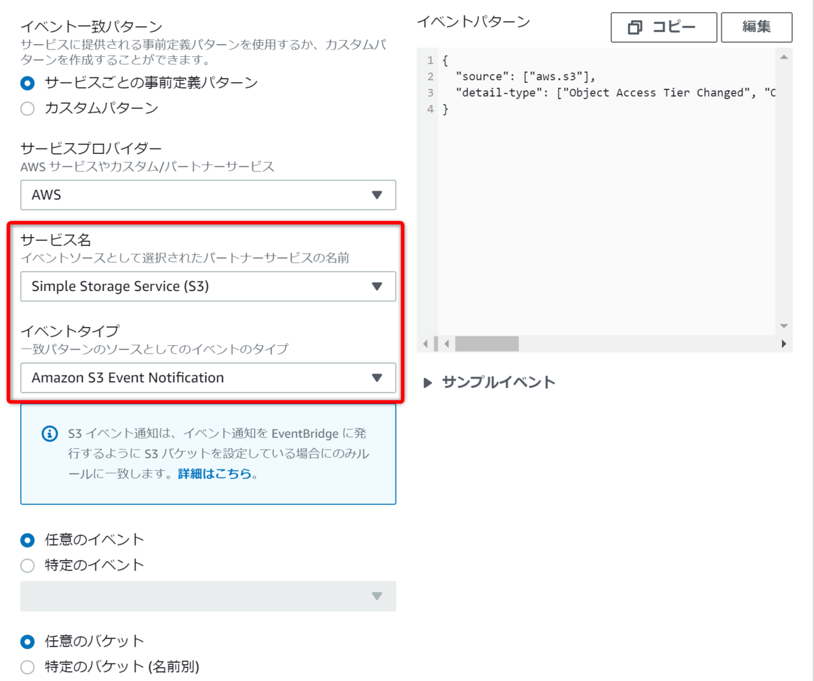
Task: Click the イベントパターン heading
Action: pyautogui.click(x=473, y=22)
